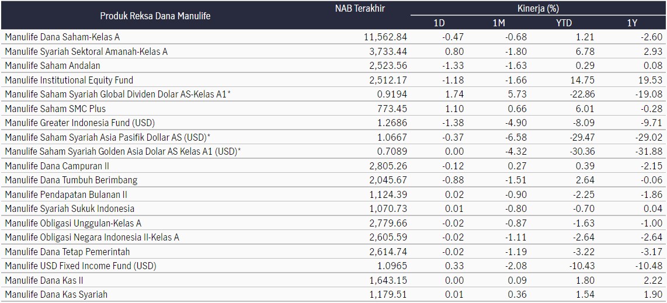
Task: Click NAB value 2,614.74
Action: [389, 252]
